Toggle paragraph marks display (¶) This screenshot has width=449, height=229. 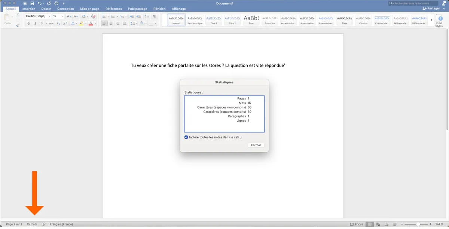point(155,16)
